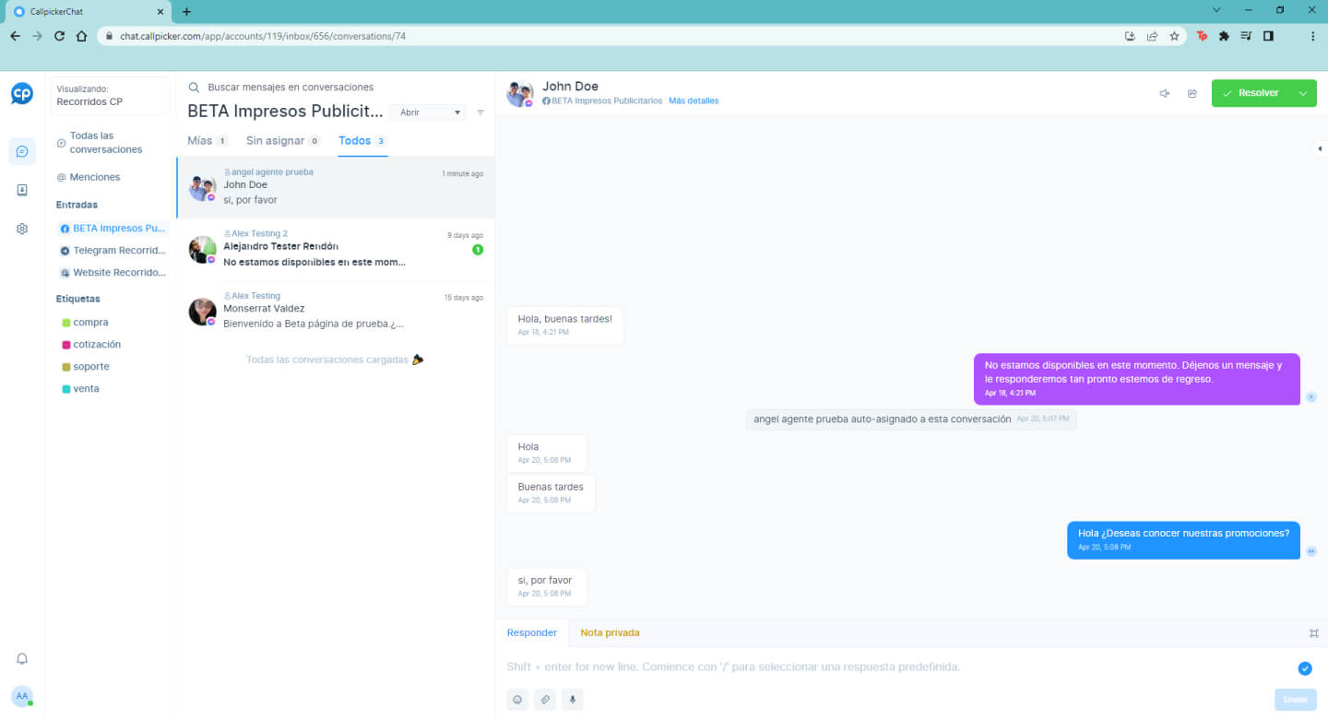This screenshot has height=720, width=1328.
Task: Open notifications with the bell icon
Action: 21,658
